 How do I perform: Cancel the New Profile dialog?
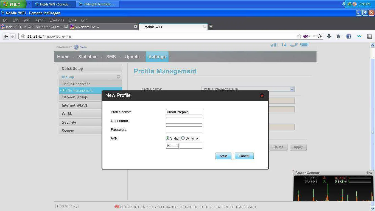(x=244, y=156)
